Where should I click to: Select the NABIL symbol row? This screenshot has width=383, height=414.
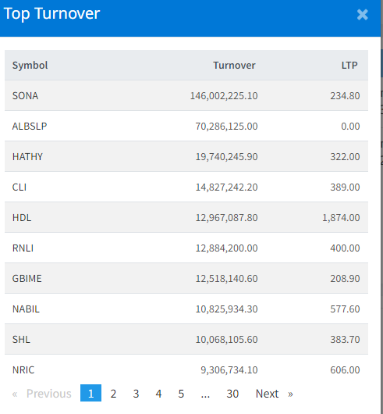[186, 309]
